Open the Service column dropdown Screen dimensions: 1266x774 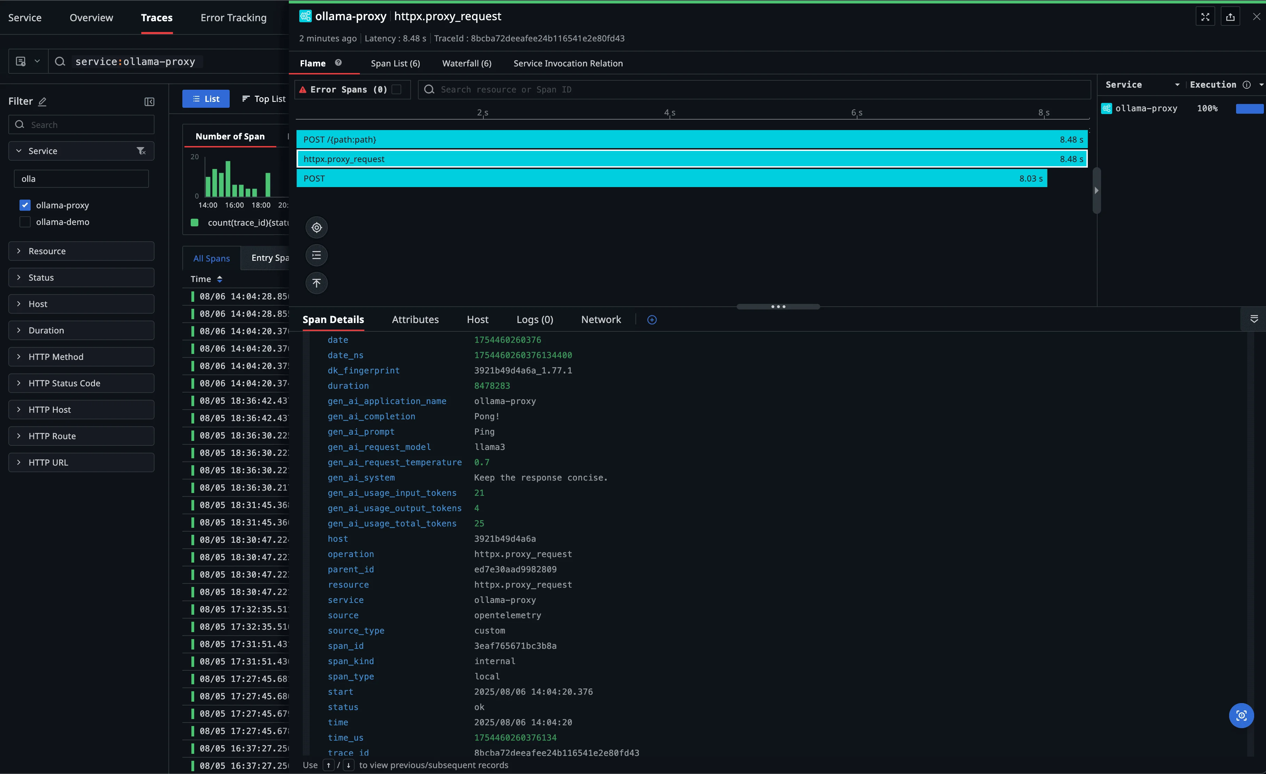click(1177, 85)
